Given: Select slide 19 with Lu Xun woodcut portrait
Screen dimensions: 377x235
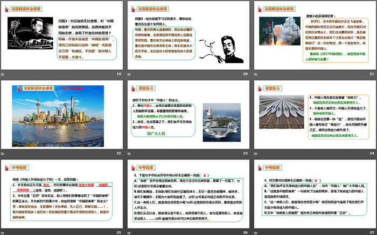Looking at the screenshot, I should click(x=62, y=35).
